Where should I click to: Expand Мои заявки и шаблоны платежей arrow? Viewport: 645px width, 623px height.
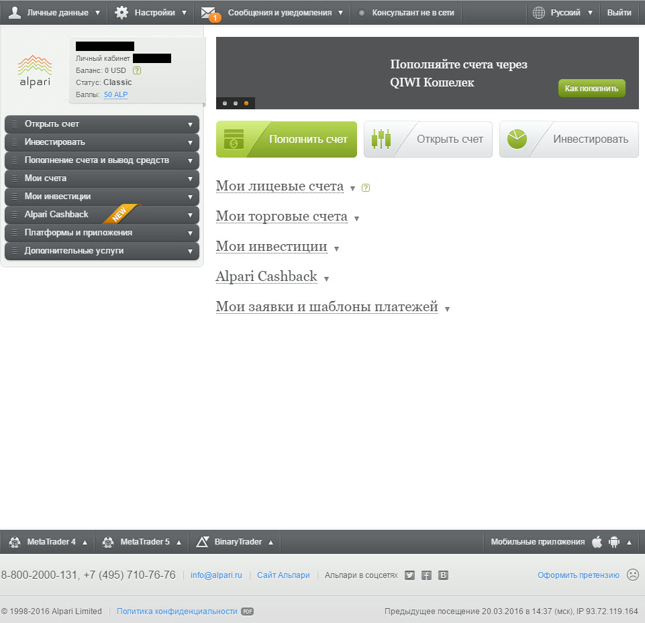(447, 309)
